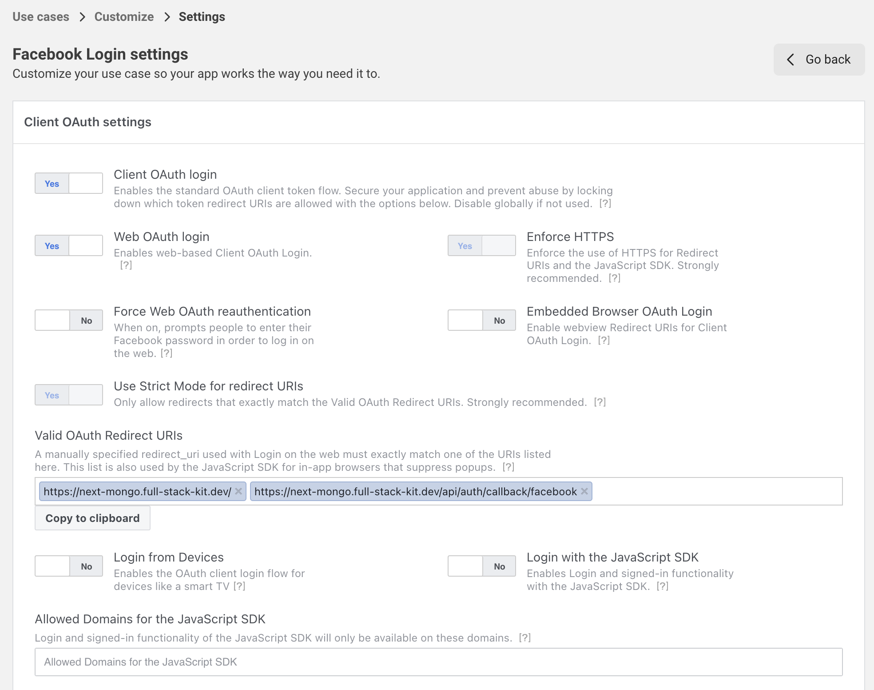Remove the next-mongo.full-stack-kit.dev/ root URI tag
Image resolution: width=874 pixels, height=690 pixels.
coord(238,491)
